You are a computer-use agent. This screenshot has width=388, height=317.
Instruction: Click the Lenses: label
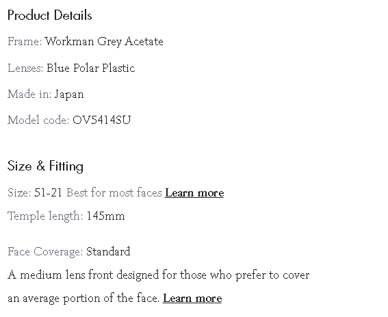tap(25, 68)
